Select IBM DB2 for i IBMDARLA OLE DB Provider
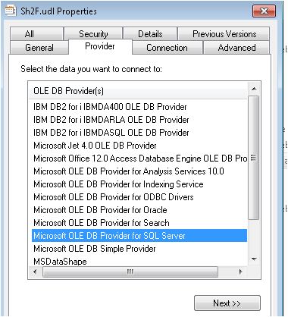This screenshot has width=288, height=317. click(x=139, y=120)
